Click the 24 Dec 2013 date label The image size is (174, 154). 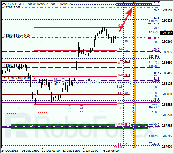(10, 151)
